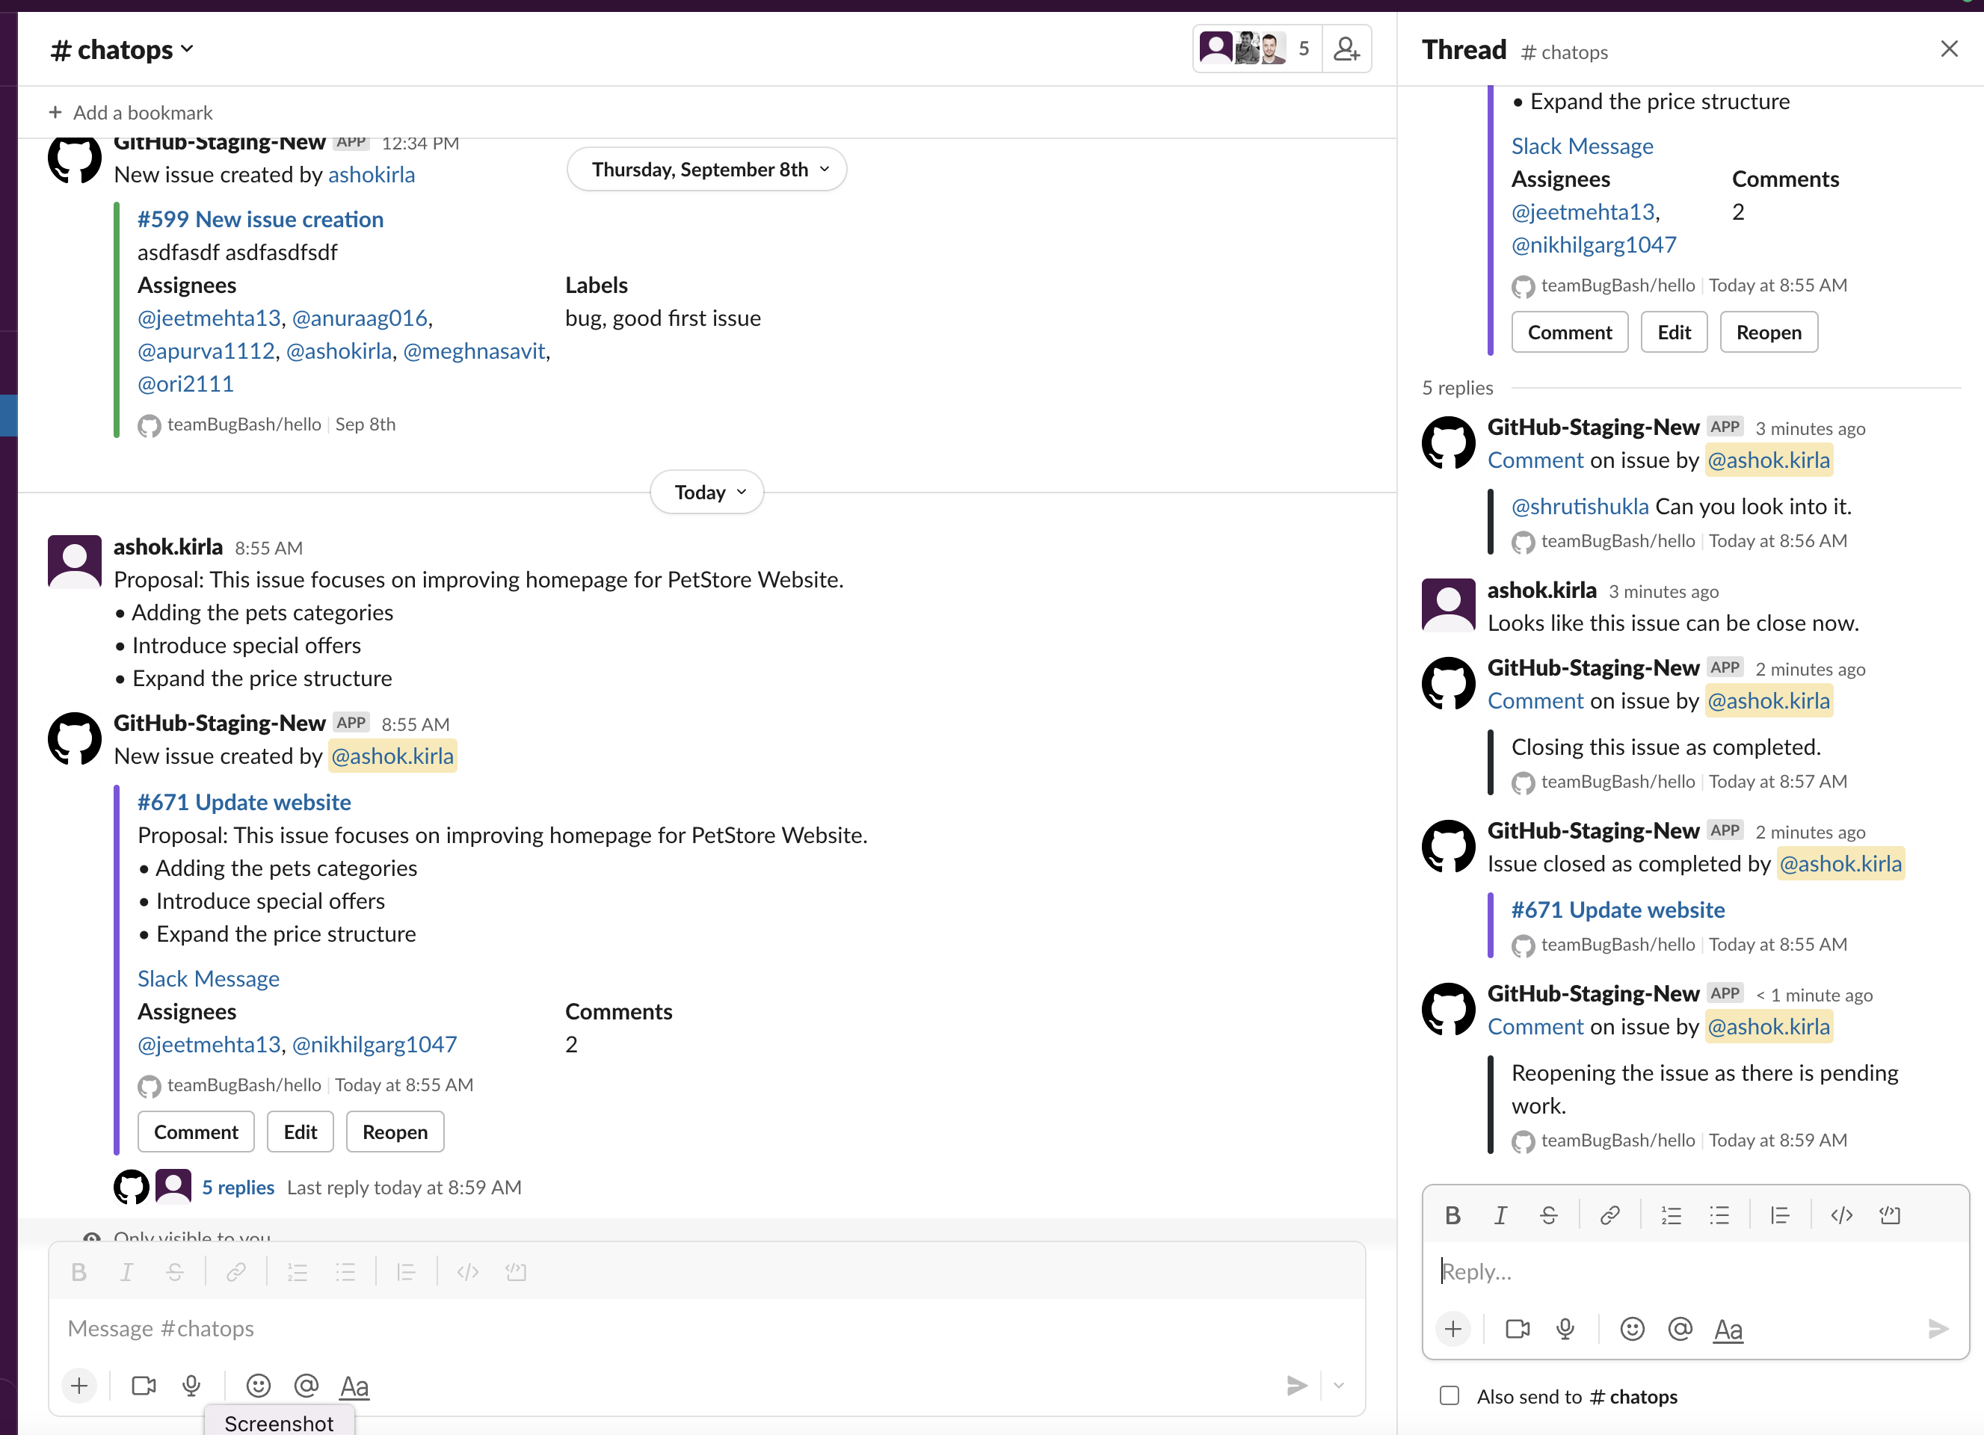1984x1435 pixels.
Task: Open 'Thursday, September 8th' date dropdown
Action: 707,169
